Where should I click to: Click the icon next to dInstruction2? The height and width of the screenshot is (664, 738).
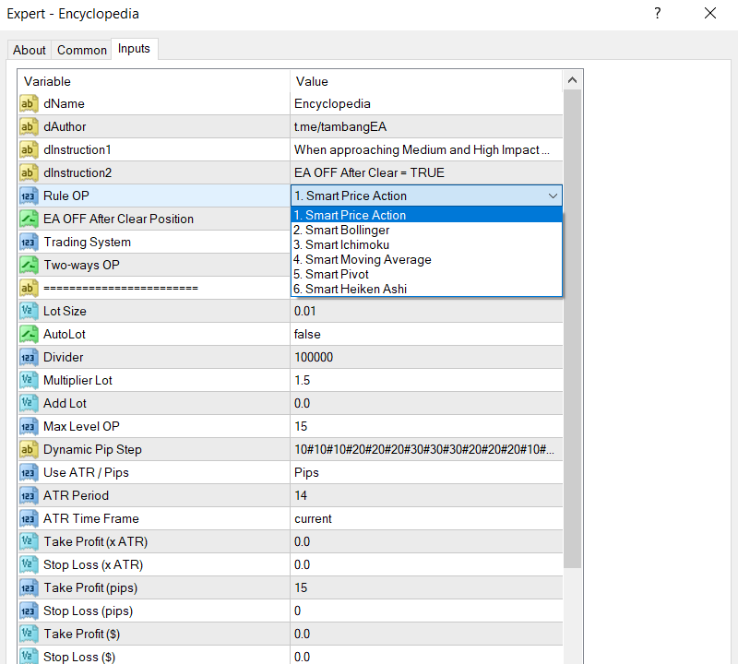[x=29, y=172]
